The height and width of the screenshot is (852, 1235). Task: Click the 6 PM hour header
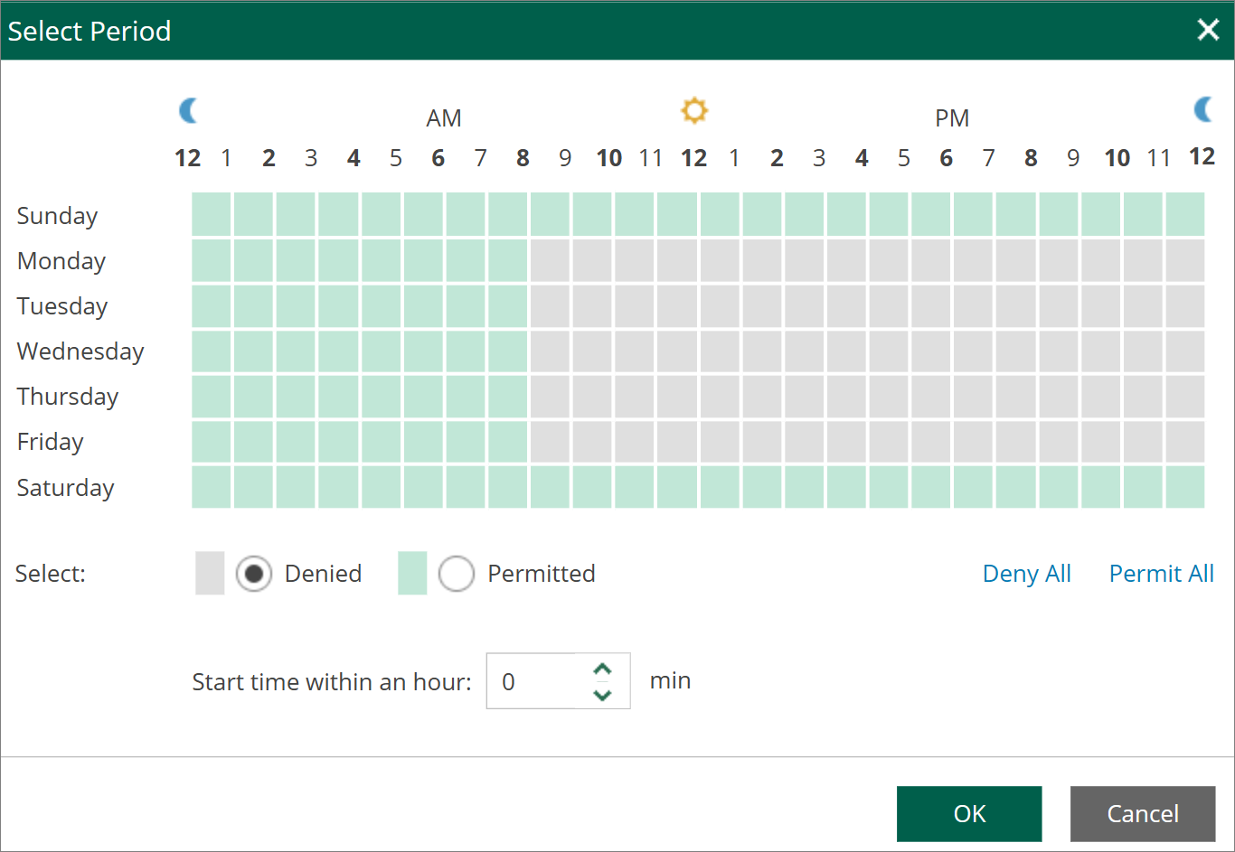pos(947,159)
